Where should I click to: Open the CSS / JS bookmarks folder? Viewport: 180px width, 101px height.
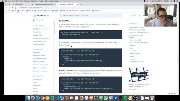tap(30, 11)
